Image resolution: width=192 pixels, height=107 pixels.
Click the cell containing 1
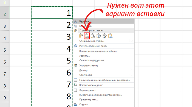[52, 13]
